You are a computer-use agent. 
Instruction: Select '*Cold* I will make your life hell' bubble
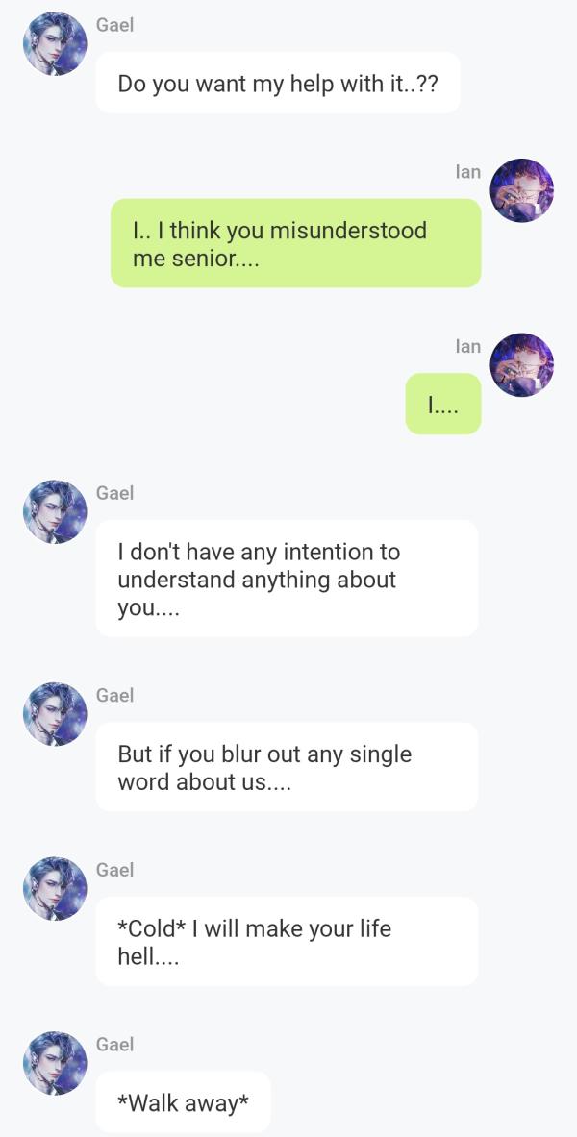pyautogui.click(x=287, y=942)
